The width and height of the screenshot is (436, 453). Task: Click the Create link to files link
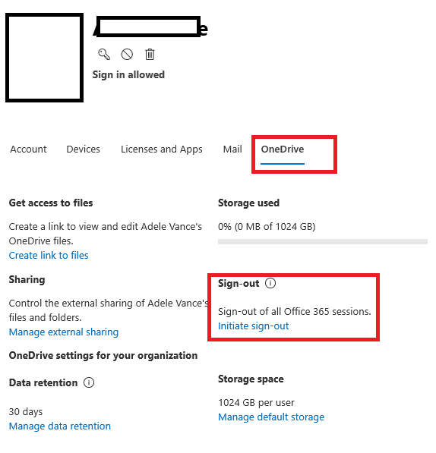coord(49,256)
